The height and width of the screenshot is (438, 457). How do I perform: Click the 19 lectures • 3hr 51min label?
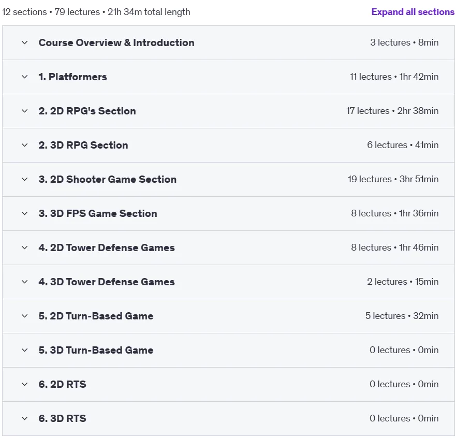pos(393,179)
